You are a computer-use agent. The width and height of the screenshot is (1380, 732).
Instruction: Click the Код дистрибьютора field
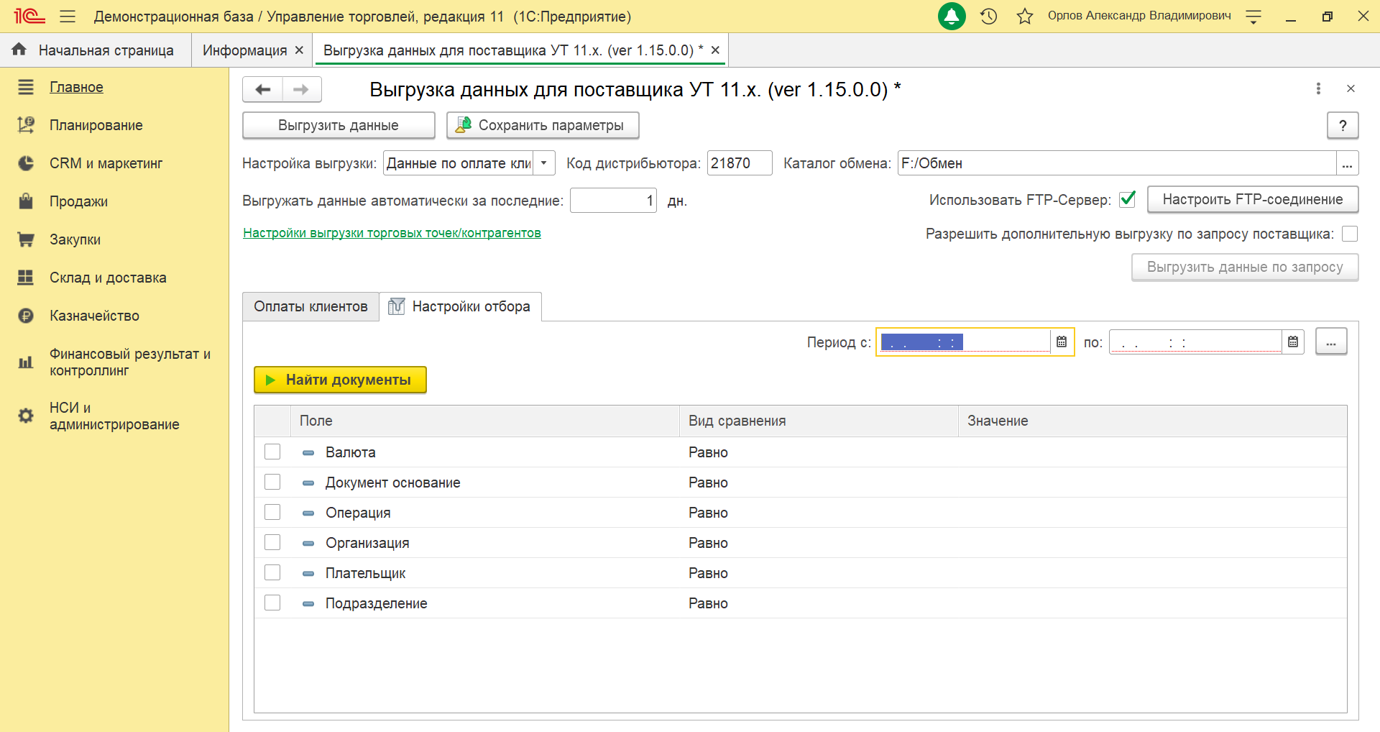[740, 163]
